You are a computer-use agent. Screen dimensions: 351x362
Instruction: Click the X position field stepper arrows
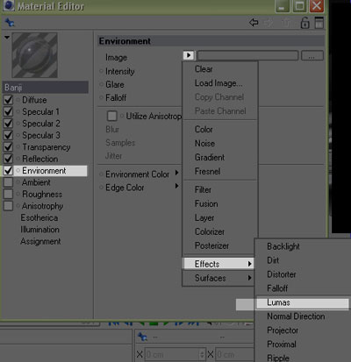coord(202,355)
